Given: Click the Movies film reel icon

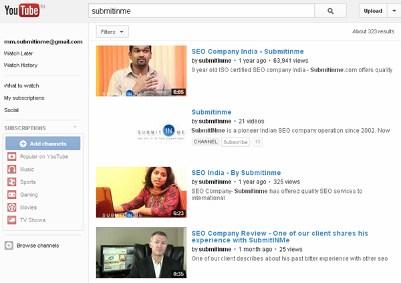Looking at the screenshot, I should (x=12, y=208).
